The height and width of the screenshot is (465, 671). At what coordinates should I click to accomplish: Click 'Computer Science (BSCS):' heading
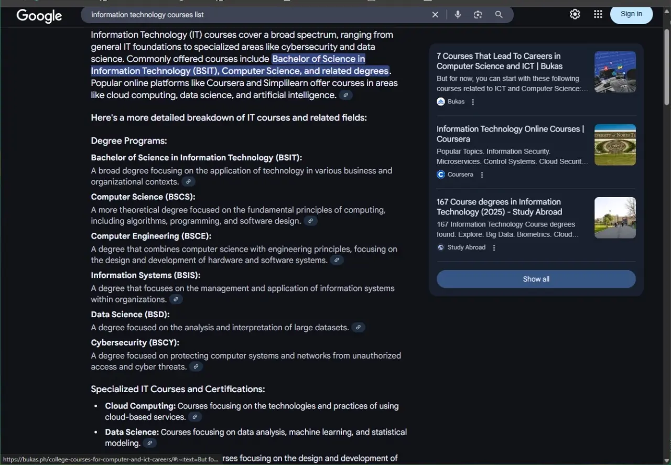[143, 197]
